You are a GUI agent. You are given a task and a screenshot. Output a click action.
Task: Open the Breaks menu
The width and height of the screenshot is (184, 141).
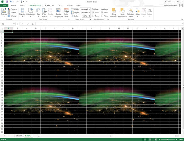pyautogui.click(x=50, y=13)
